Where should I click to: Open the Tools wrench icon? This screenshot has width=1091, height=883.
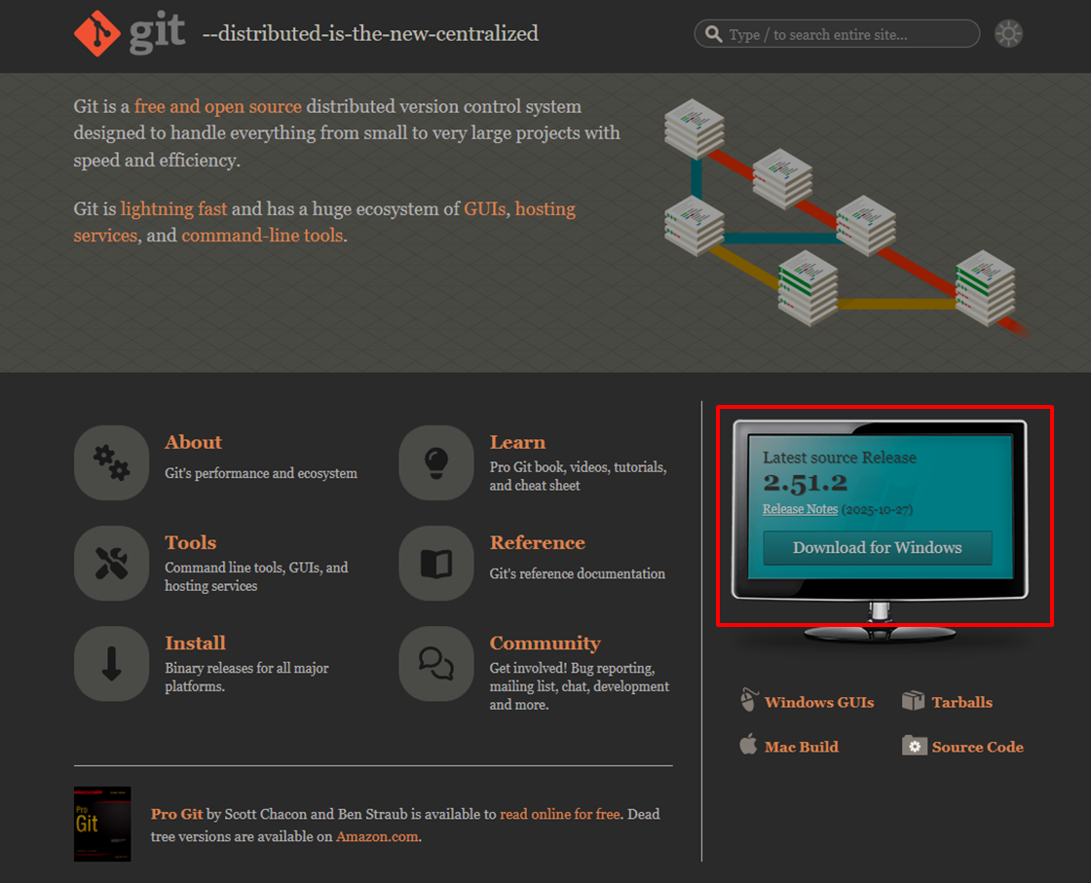[x=111, y=563]
